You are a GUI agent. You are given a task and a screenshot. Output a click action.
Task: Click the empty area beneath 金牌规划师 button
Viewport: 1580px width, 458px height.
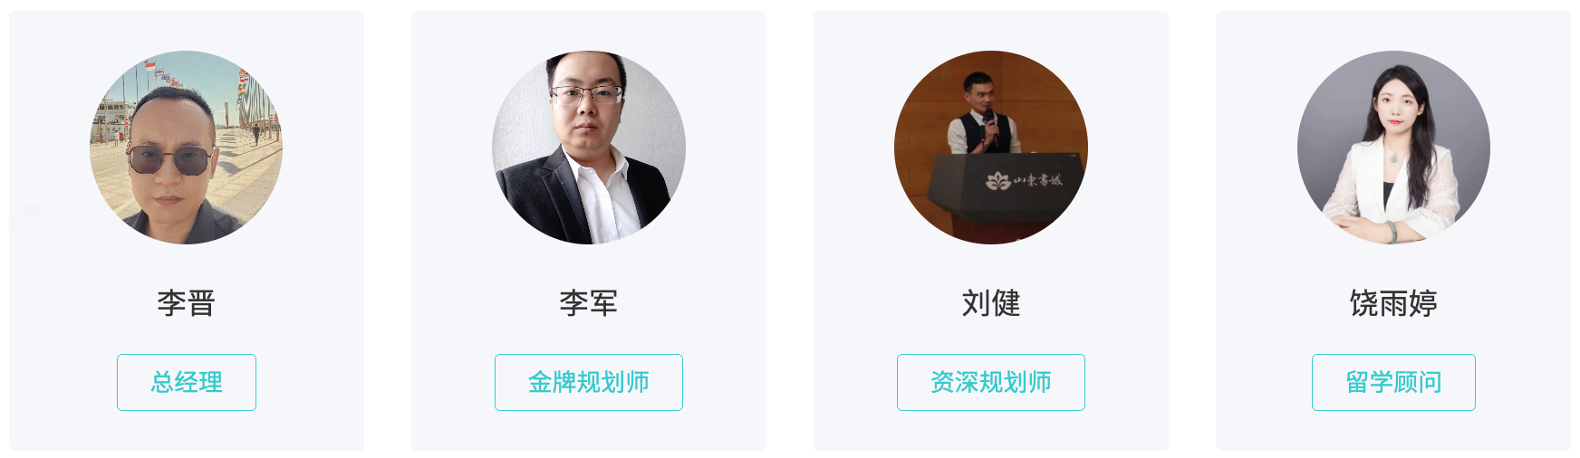589,431
